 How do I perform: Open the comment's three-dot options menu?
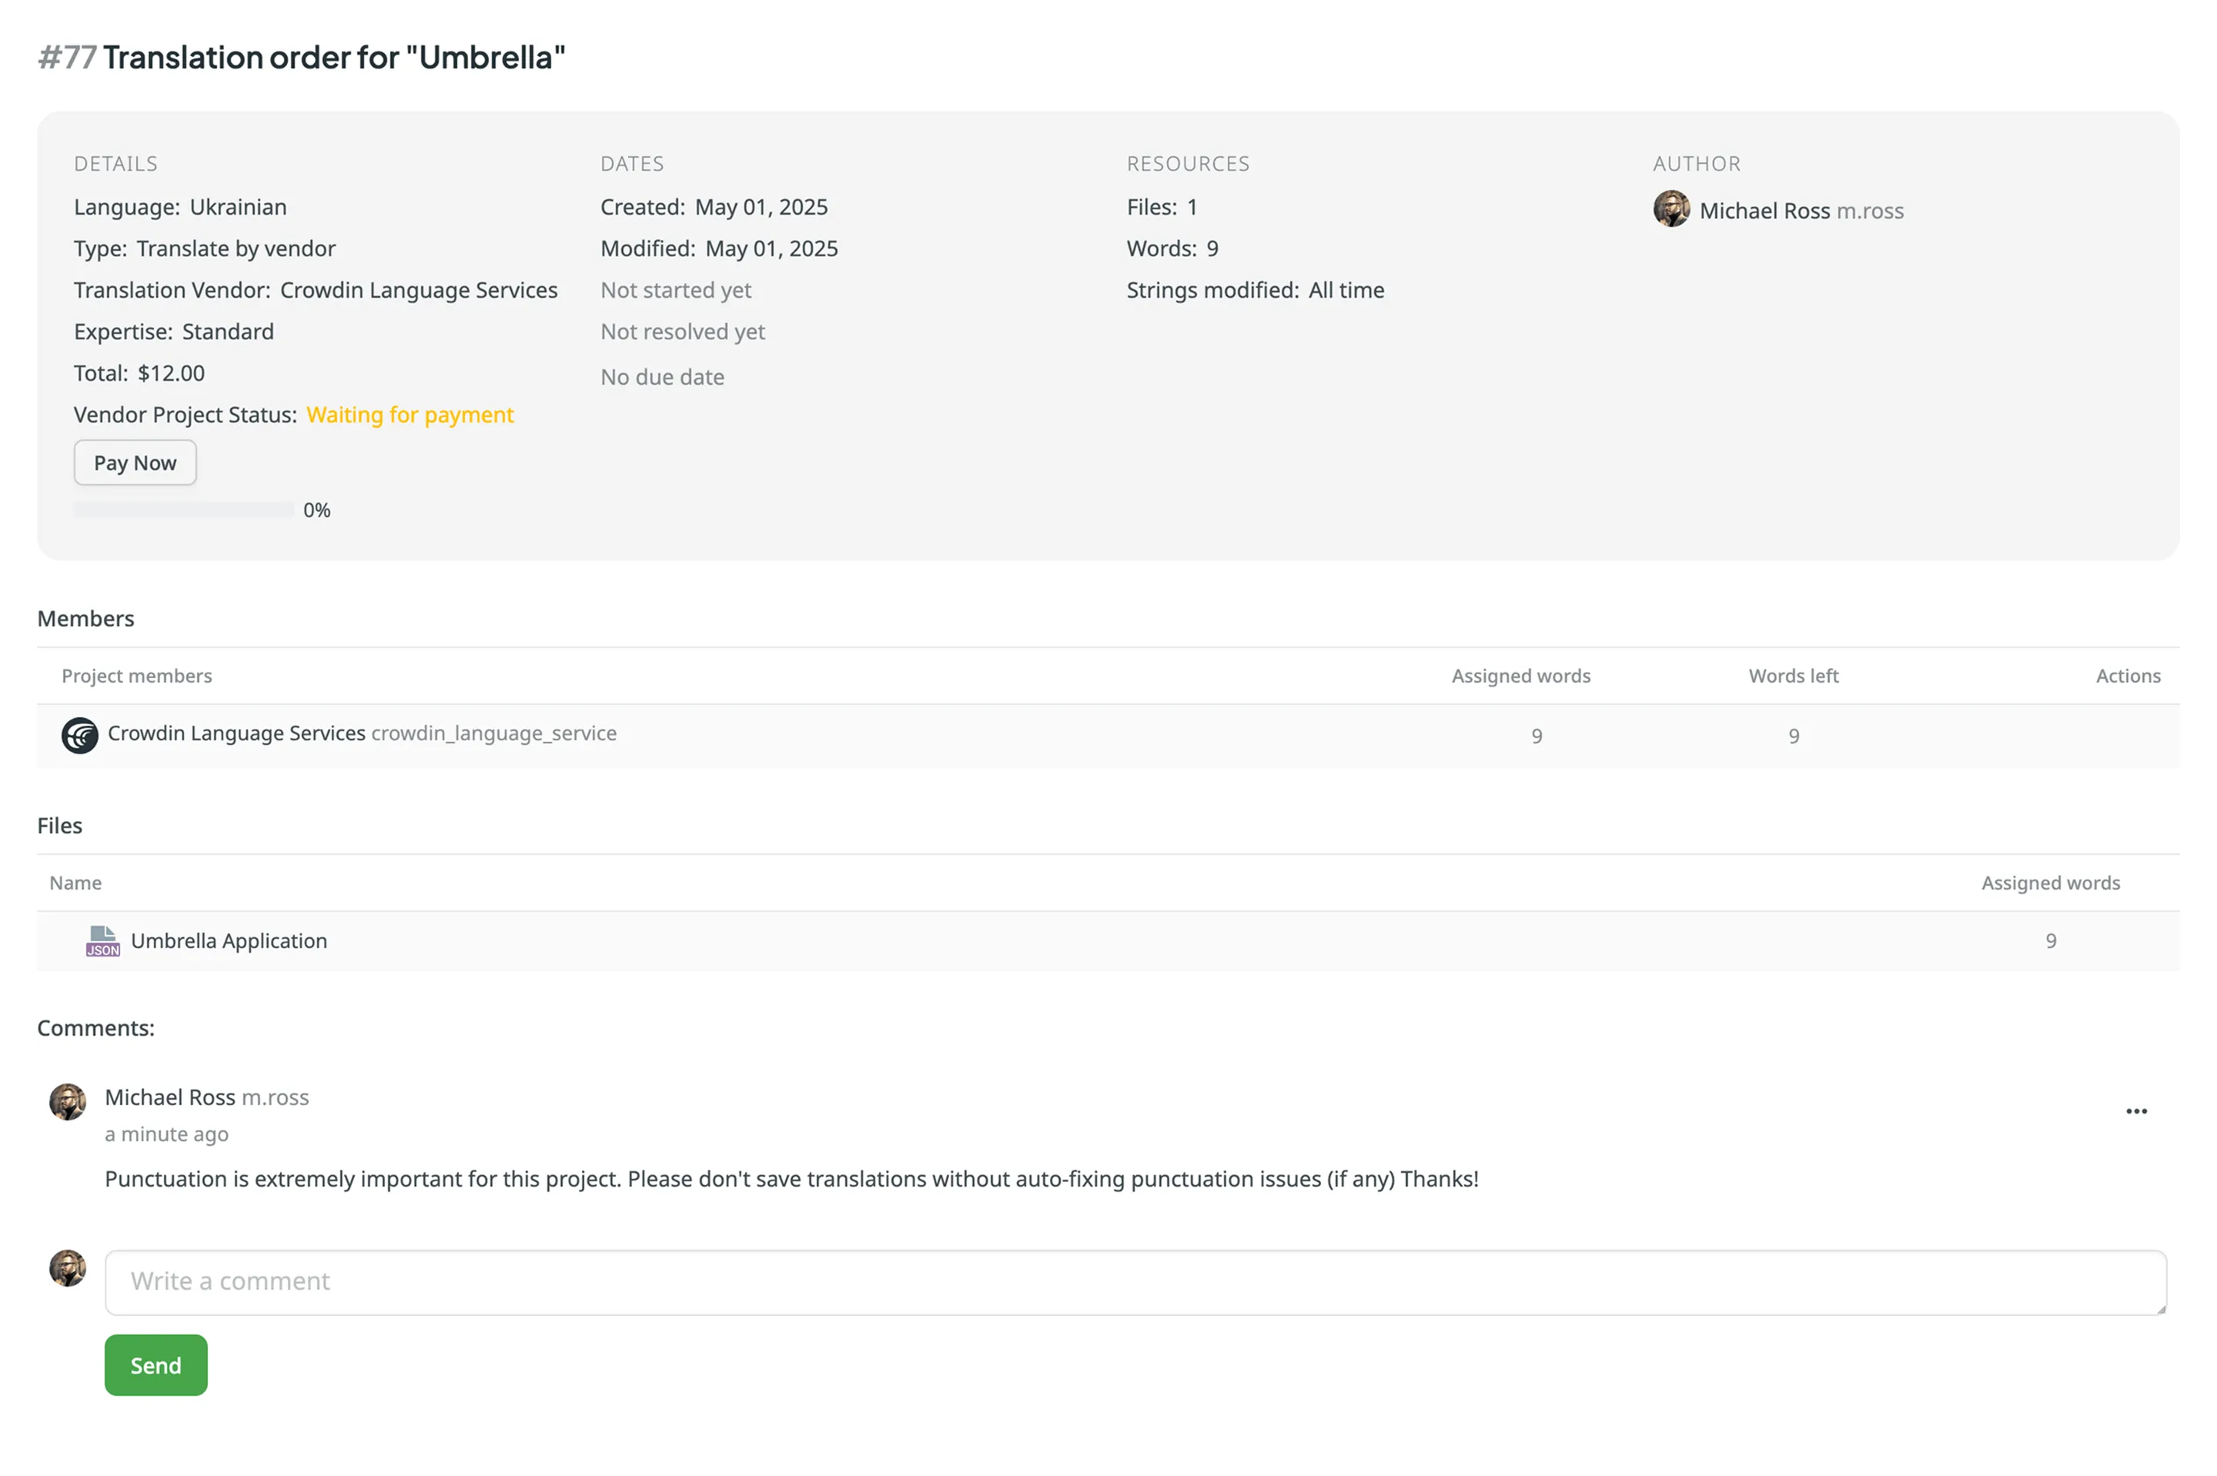pyautogui.click(x=2135, y=1110)
